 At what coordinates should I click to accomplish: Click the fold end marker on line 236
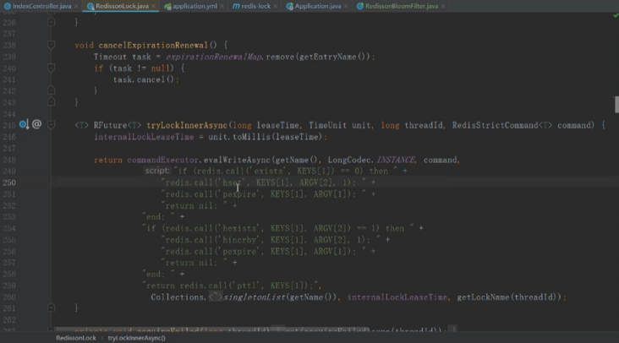point(51,22)
